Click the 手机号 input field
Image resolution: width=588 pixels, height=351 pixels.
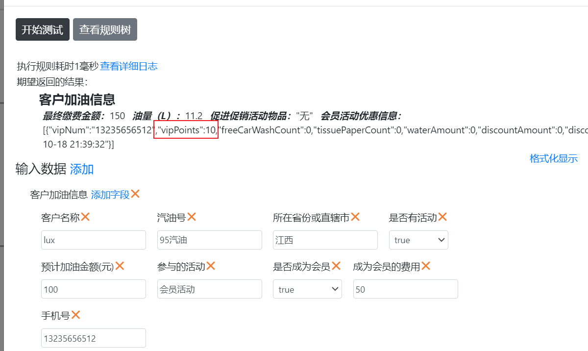94,338
